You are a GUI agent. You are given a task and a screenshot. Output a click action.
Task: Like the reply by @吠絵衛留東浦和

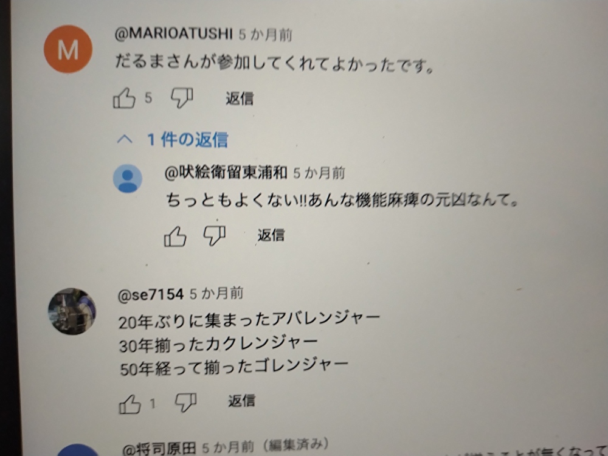click(175, 236)
